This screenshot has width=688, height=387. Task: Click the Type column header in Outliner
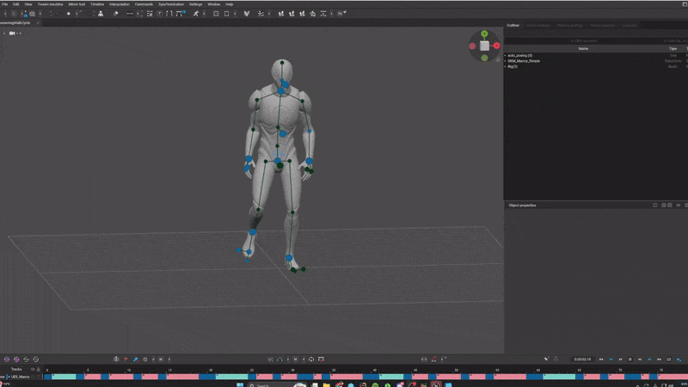coord(673,48)
